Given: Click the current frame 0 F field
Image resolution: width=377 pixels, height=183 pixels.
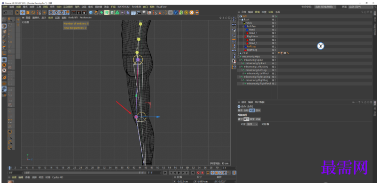Looking at the screenshot, I should click(x=15, y=173).
